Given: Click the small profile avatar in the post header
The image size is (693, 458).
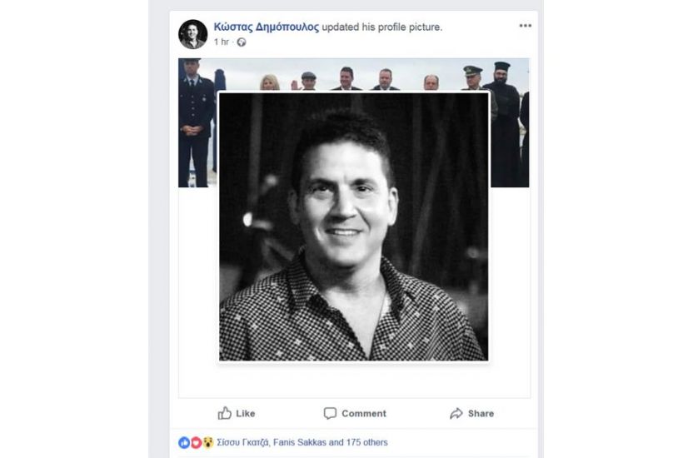Looking at the screenshot, I should click(192, 34).
